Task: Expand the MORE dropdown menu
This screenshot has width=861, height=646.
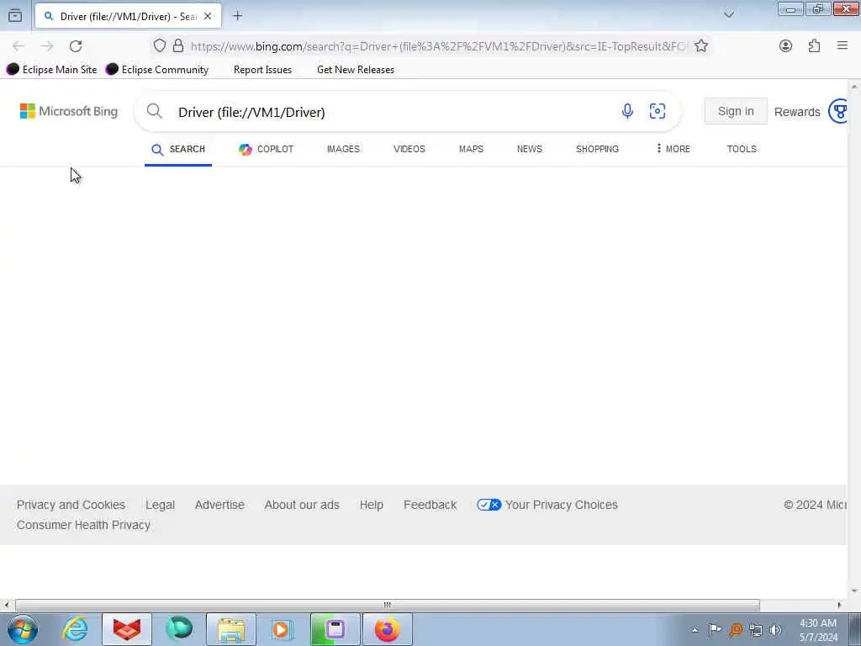Action: (673, 149)
